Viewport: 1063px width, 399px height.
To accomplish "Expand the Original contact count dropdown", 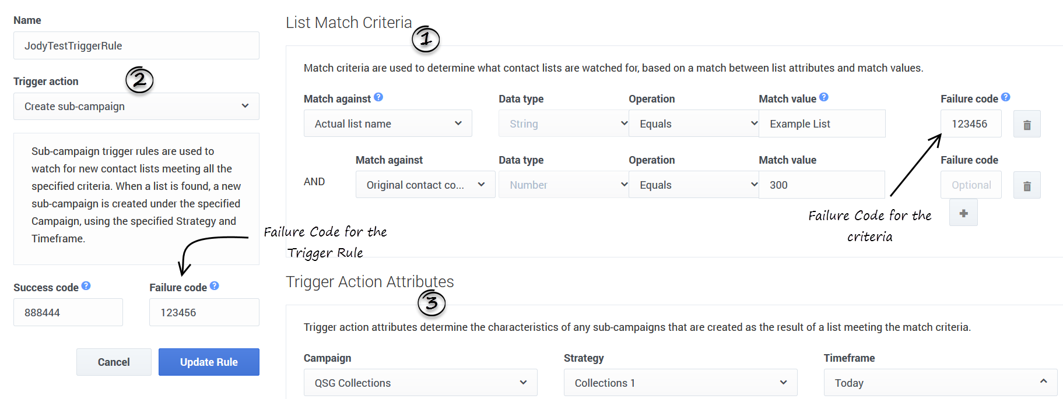I will 425,185.
